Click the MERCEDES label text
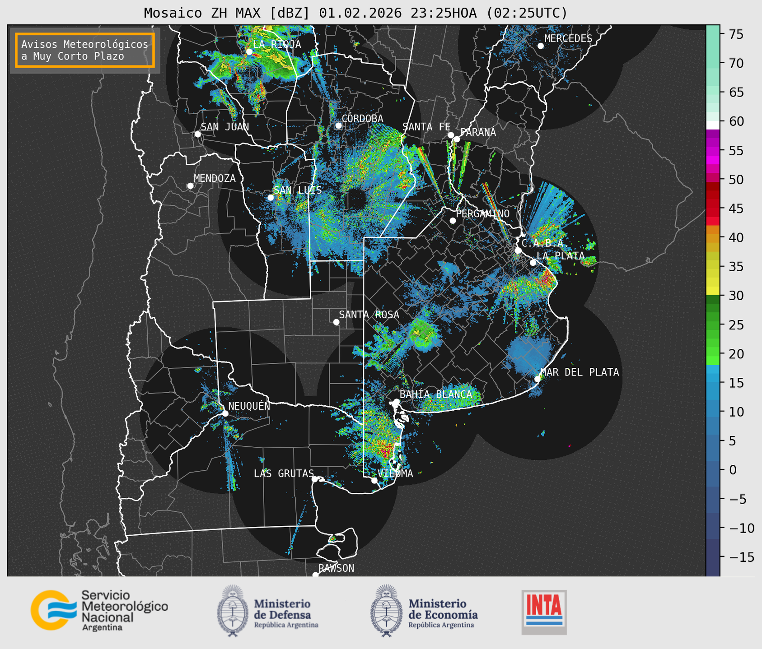 [x=568, y=39]
